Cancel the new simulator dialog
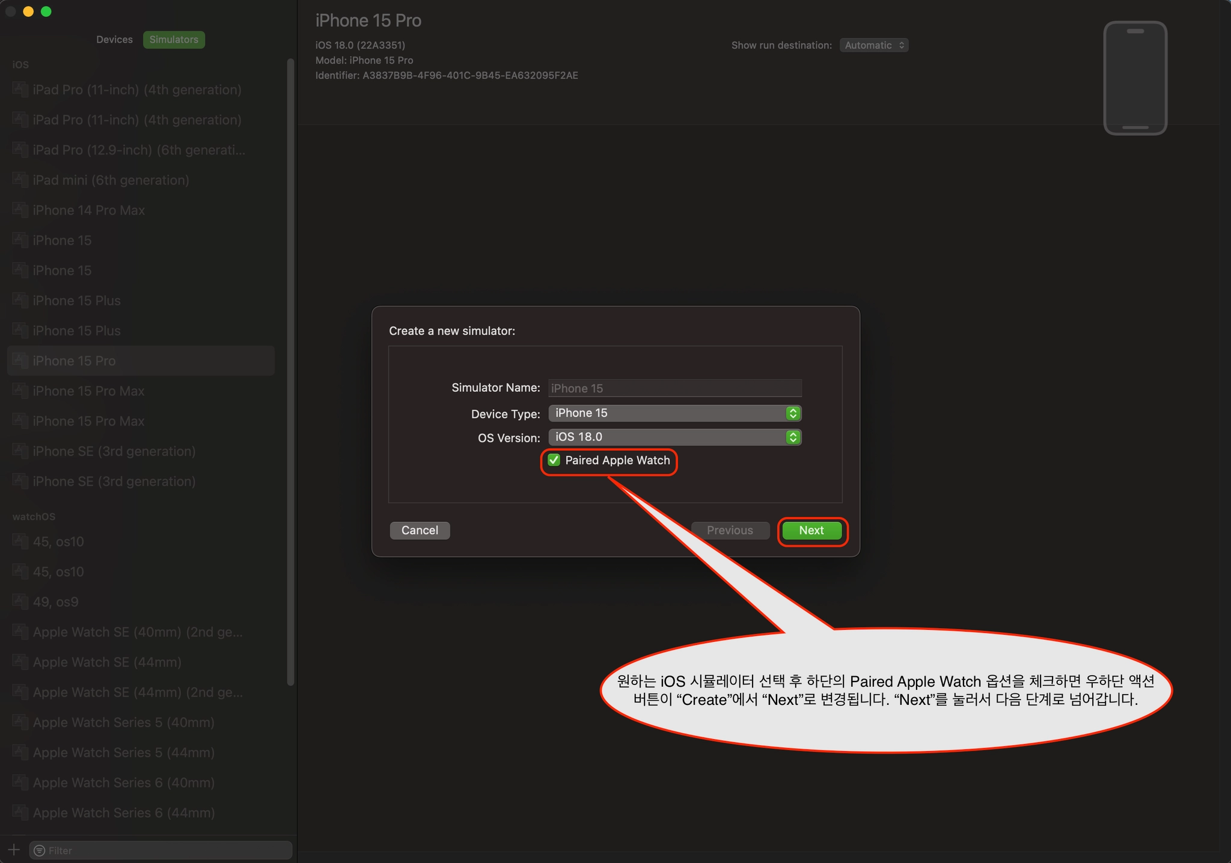This screenshot has height=863, width=1231. point(420,530)
